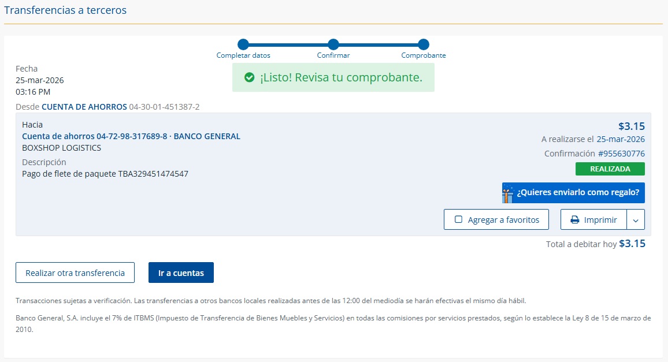Click the destination account 04-72-98-317689-8 link
Viewport: 668px width, 362px height.
(x=131, y=136)
